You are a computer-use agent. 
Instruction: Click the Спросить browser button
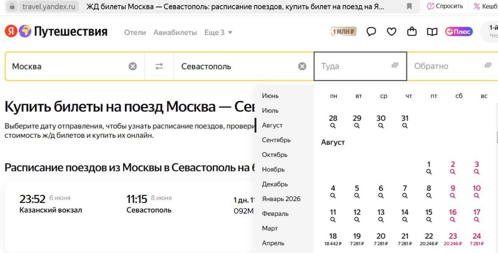coord(445,6)
